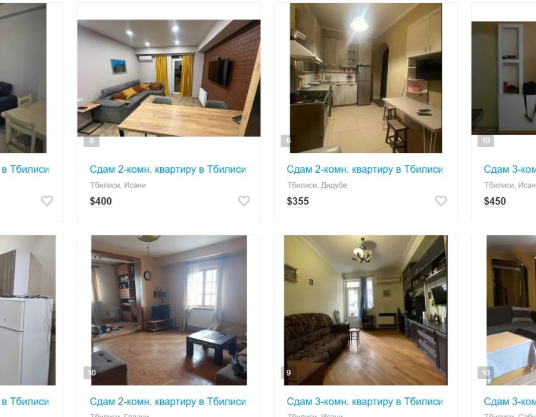Open 3-room listing title below the sofa room photo
Viewport: 536px width, 417px height.
[x=364, y=402]
